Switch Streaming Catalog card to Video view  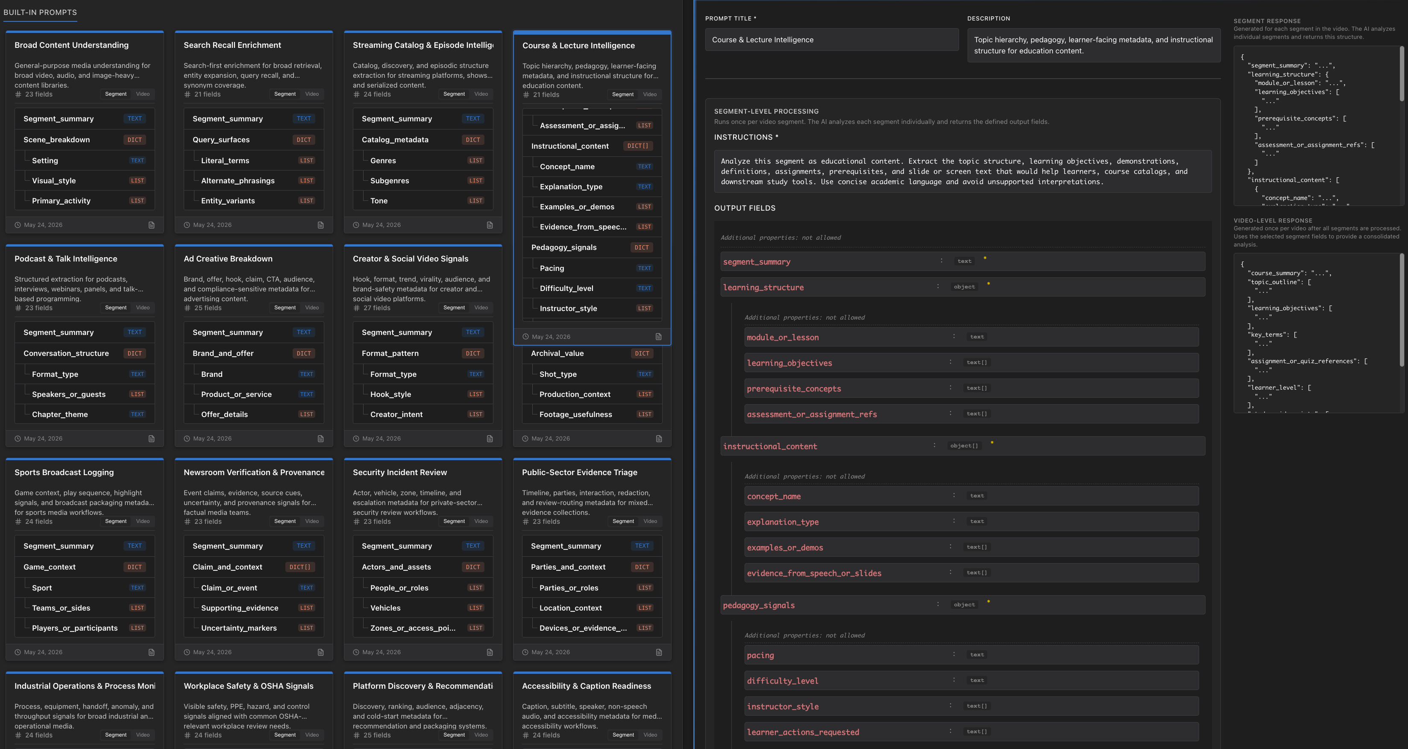pyautogui.click(x=481, y=94)
